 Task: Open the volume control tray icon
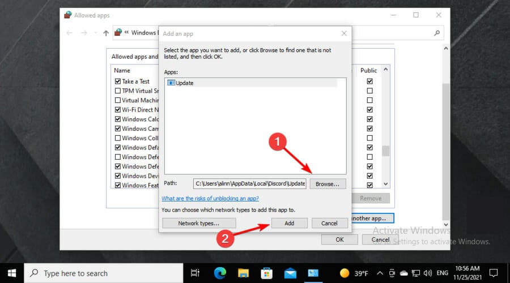(x=428, y=273)
